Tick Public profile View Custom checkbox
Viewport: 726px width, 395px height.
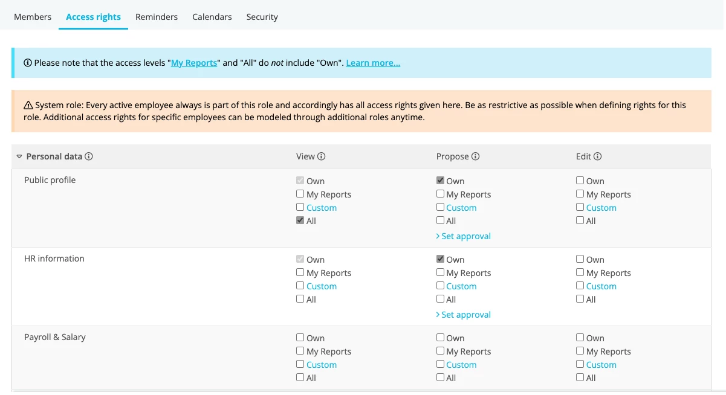300,207
